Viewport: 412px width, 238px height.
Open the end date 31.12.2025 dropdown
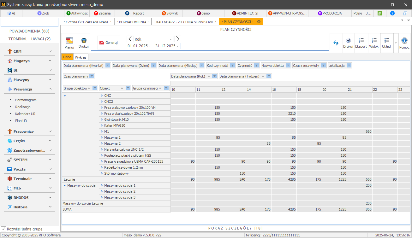[x=178, y=46]
